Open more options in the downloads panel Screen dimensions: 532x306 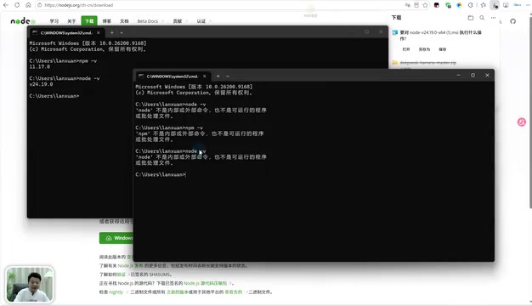(493, 18)
